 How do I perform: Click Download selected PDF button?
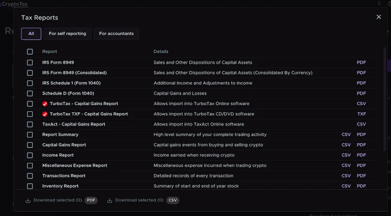[x=62, y=200]
